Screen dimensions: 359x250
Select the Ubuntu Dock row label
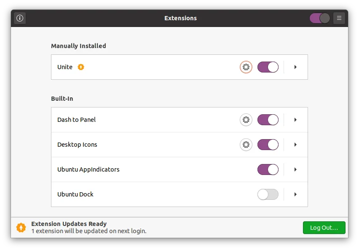tap(75, 194)
